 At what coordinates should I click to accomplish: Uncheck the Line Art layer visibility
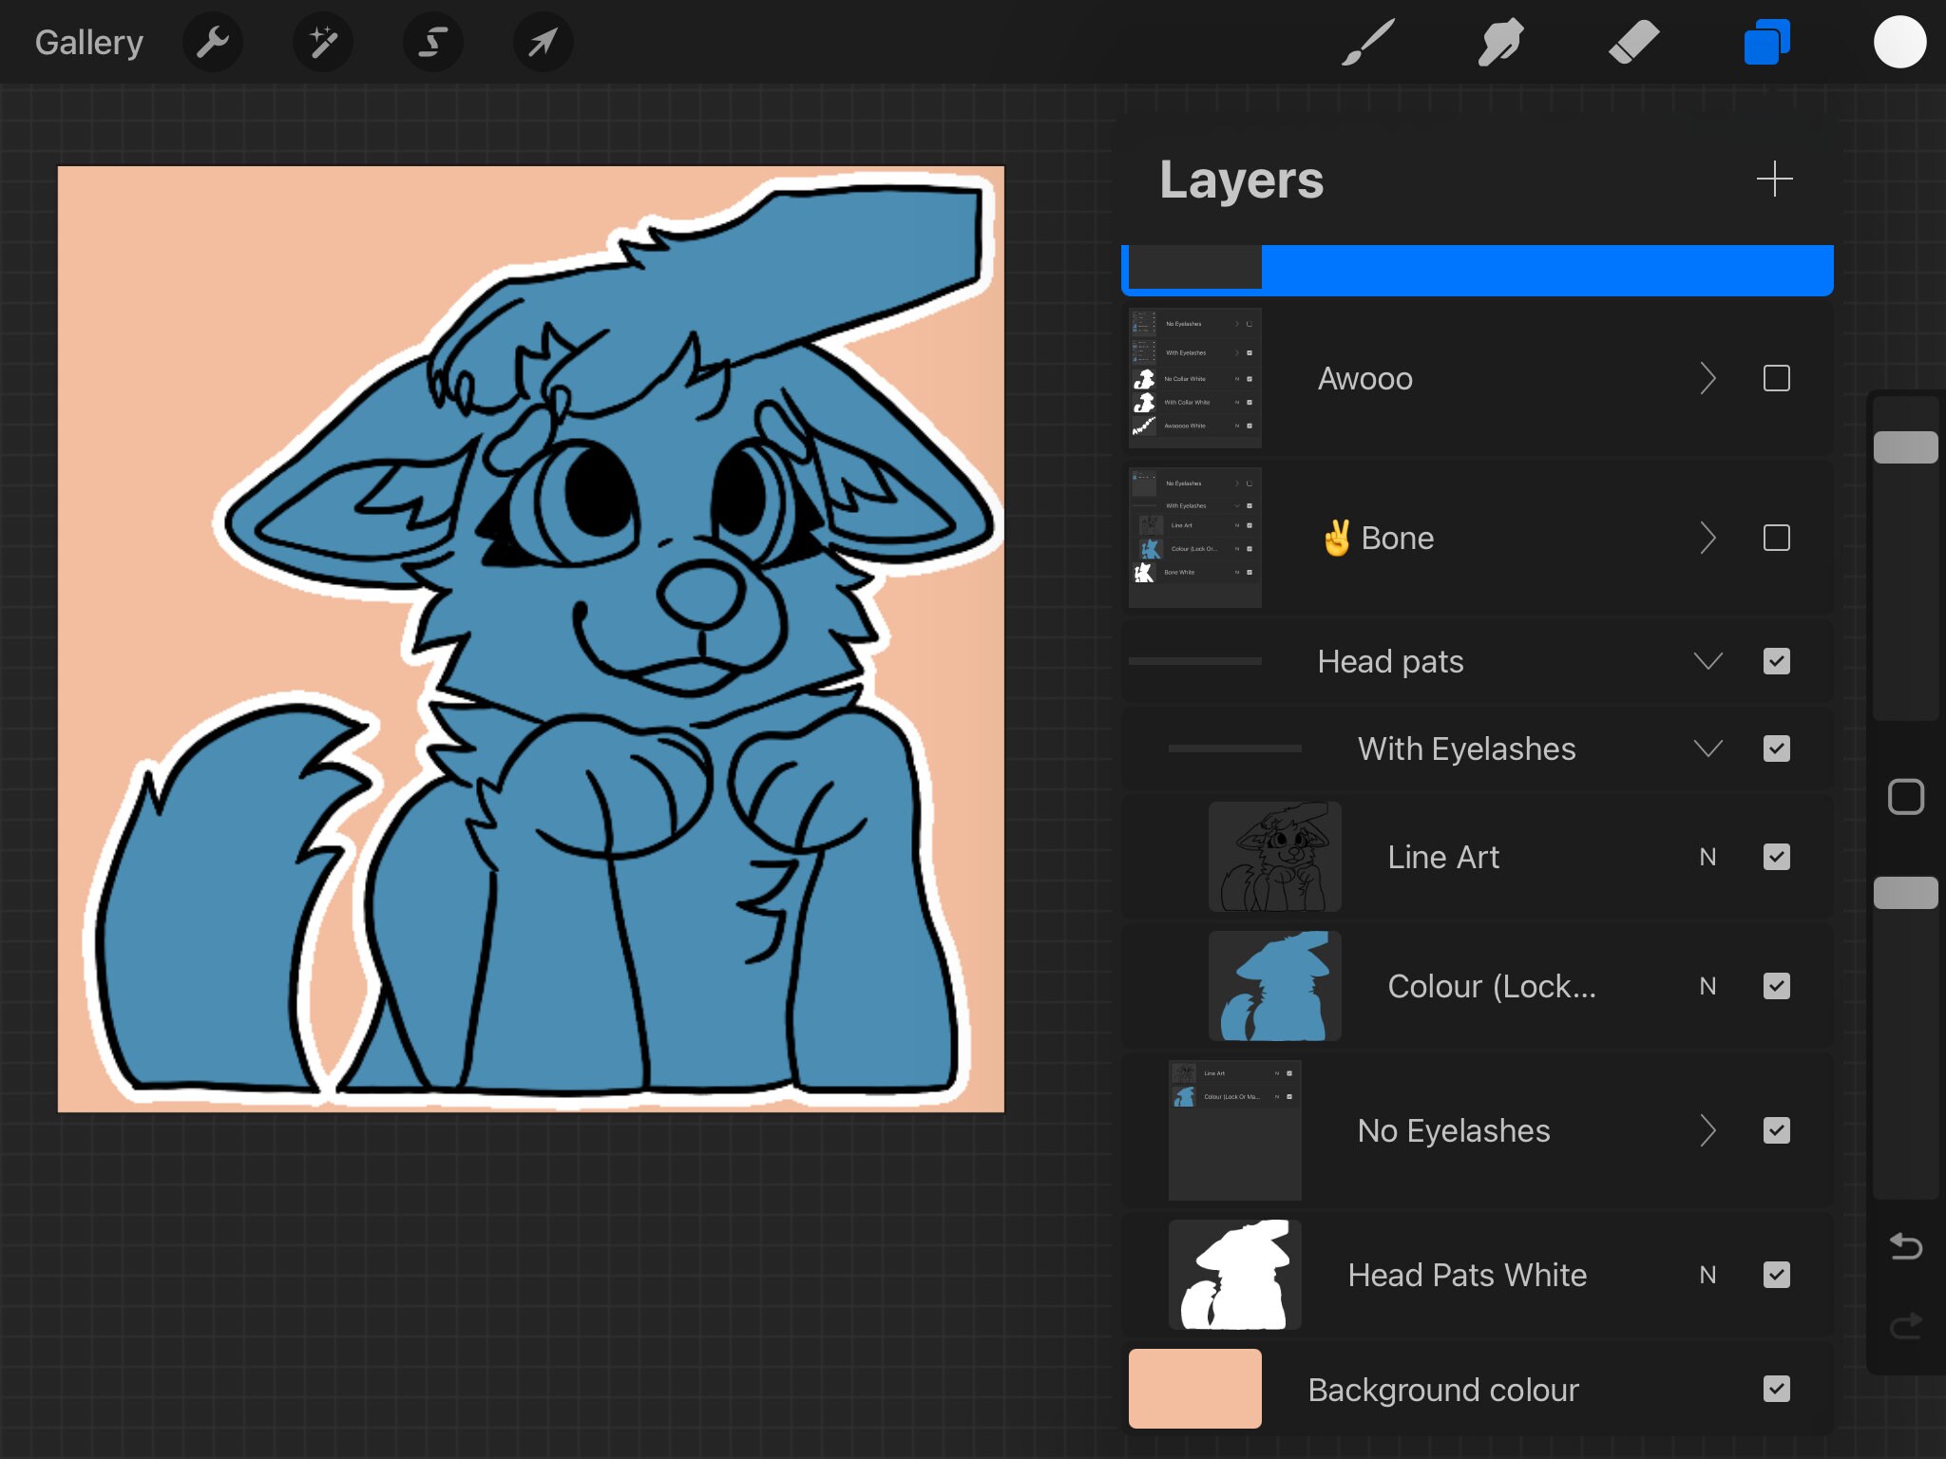[1778, 857]
